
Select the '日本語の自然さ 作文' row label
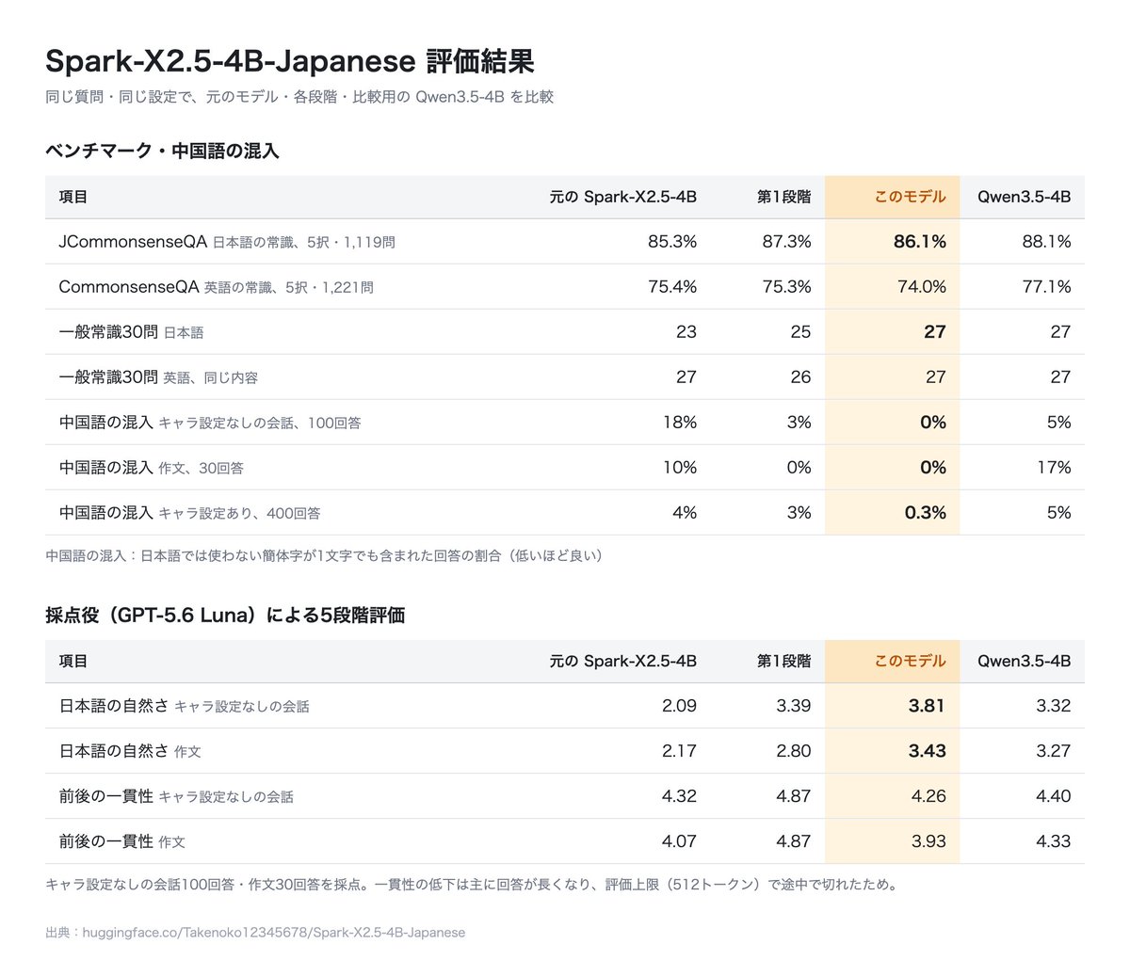130,751
